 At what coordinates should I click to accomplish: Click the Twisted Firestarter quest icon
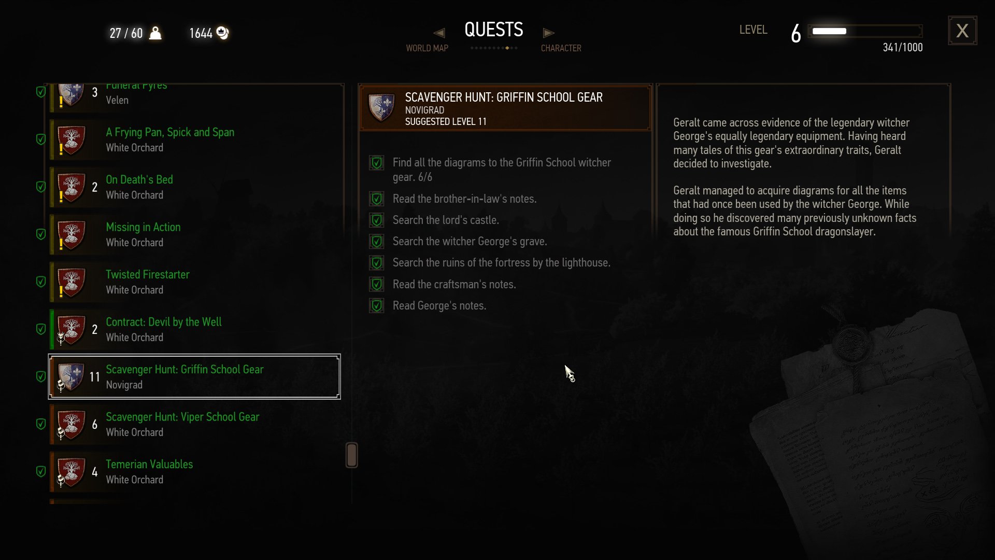71,281
